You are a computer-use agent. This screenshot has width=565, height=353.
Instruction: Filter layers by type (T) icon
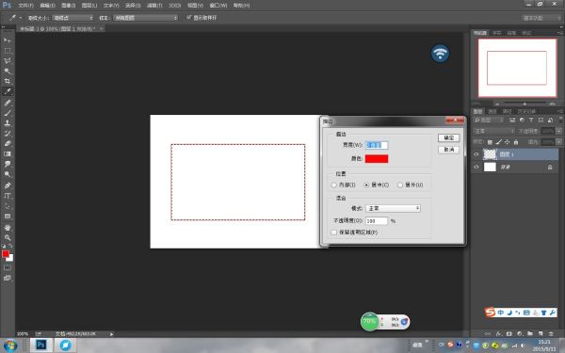(531, 120)
